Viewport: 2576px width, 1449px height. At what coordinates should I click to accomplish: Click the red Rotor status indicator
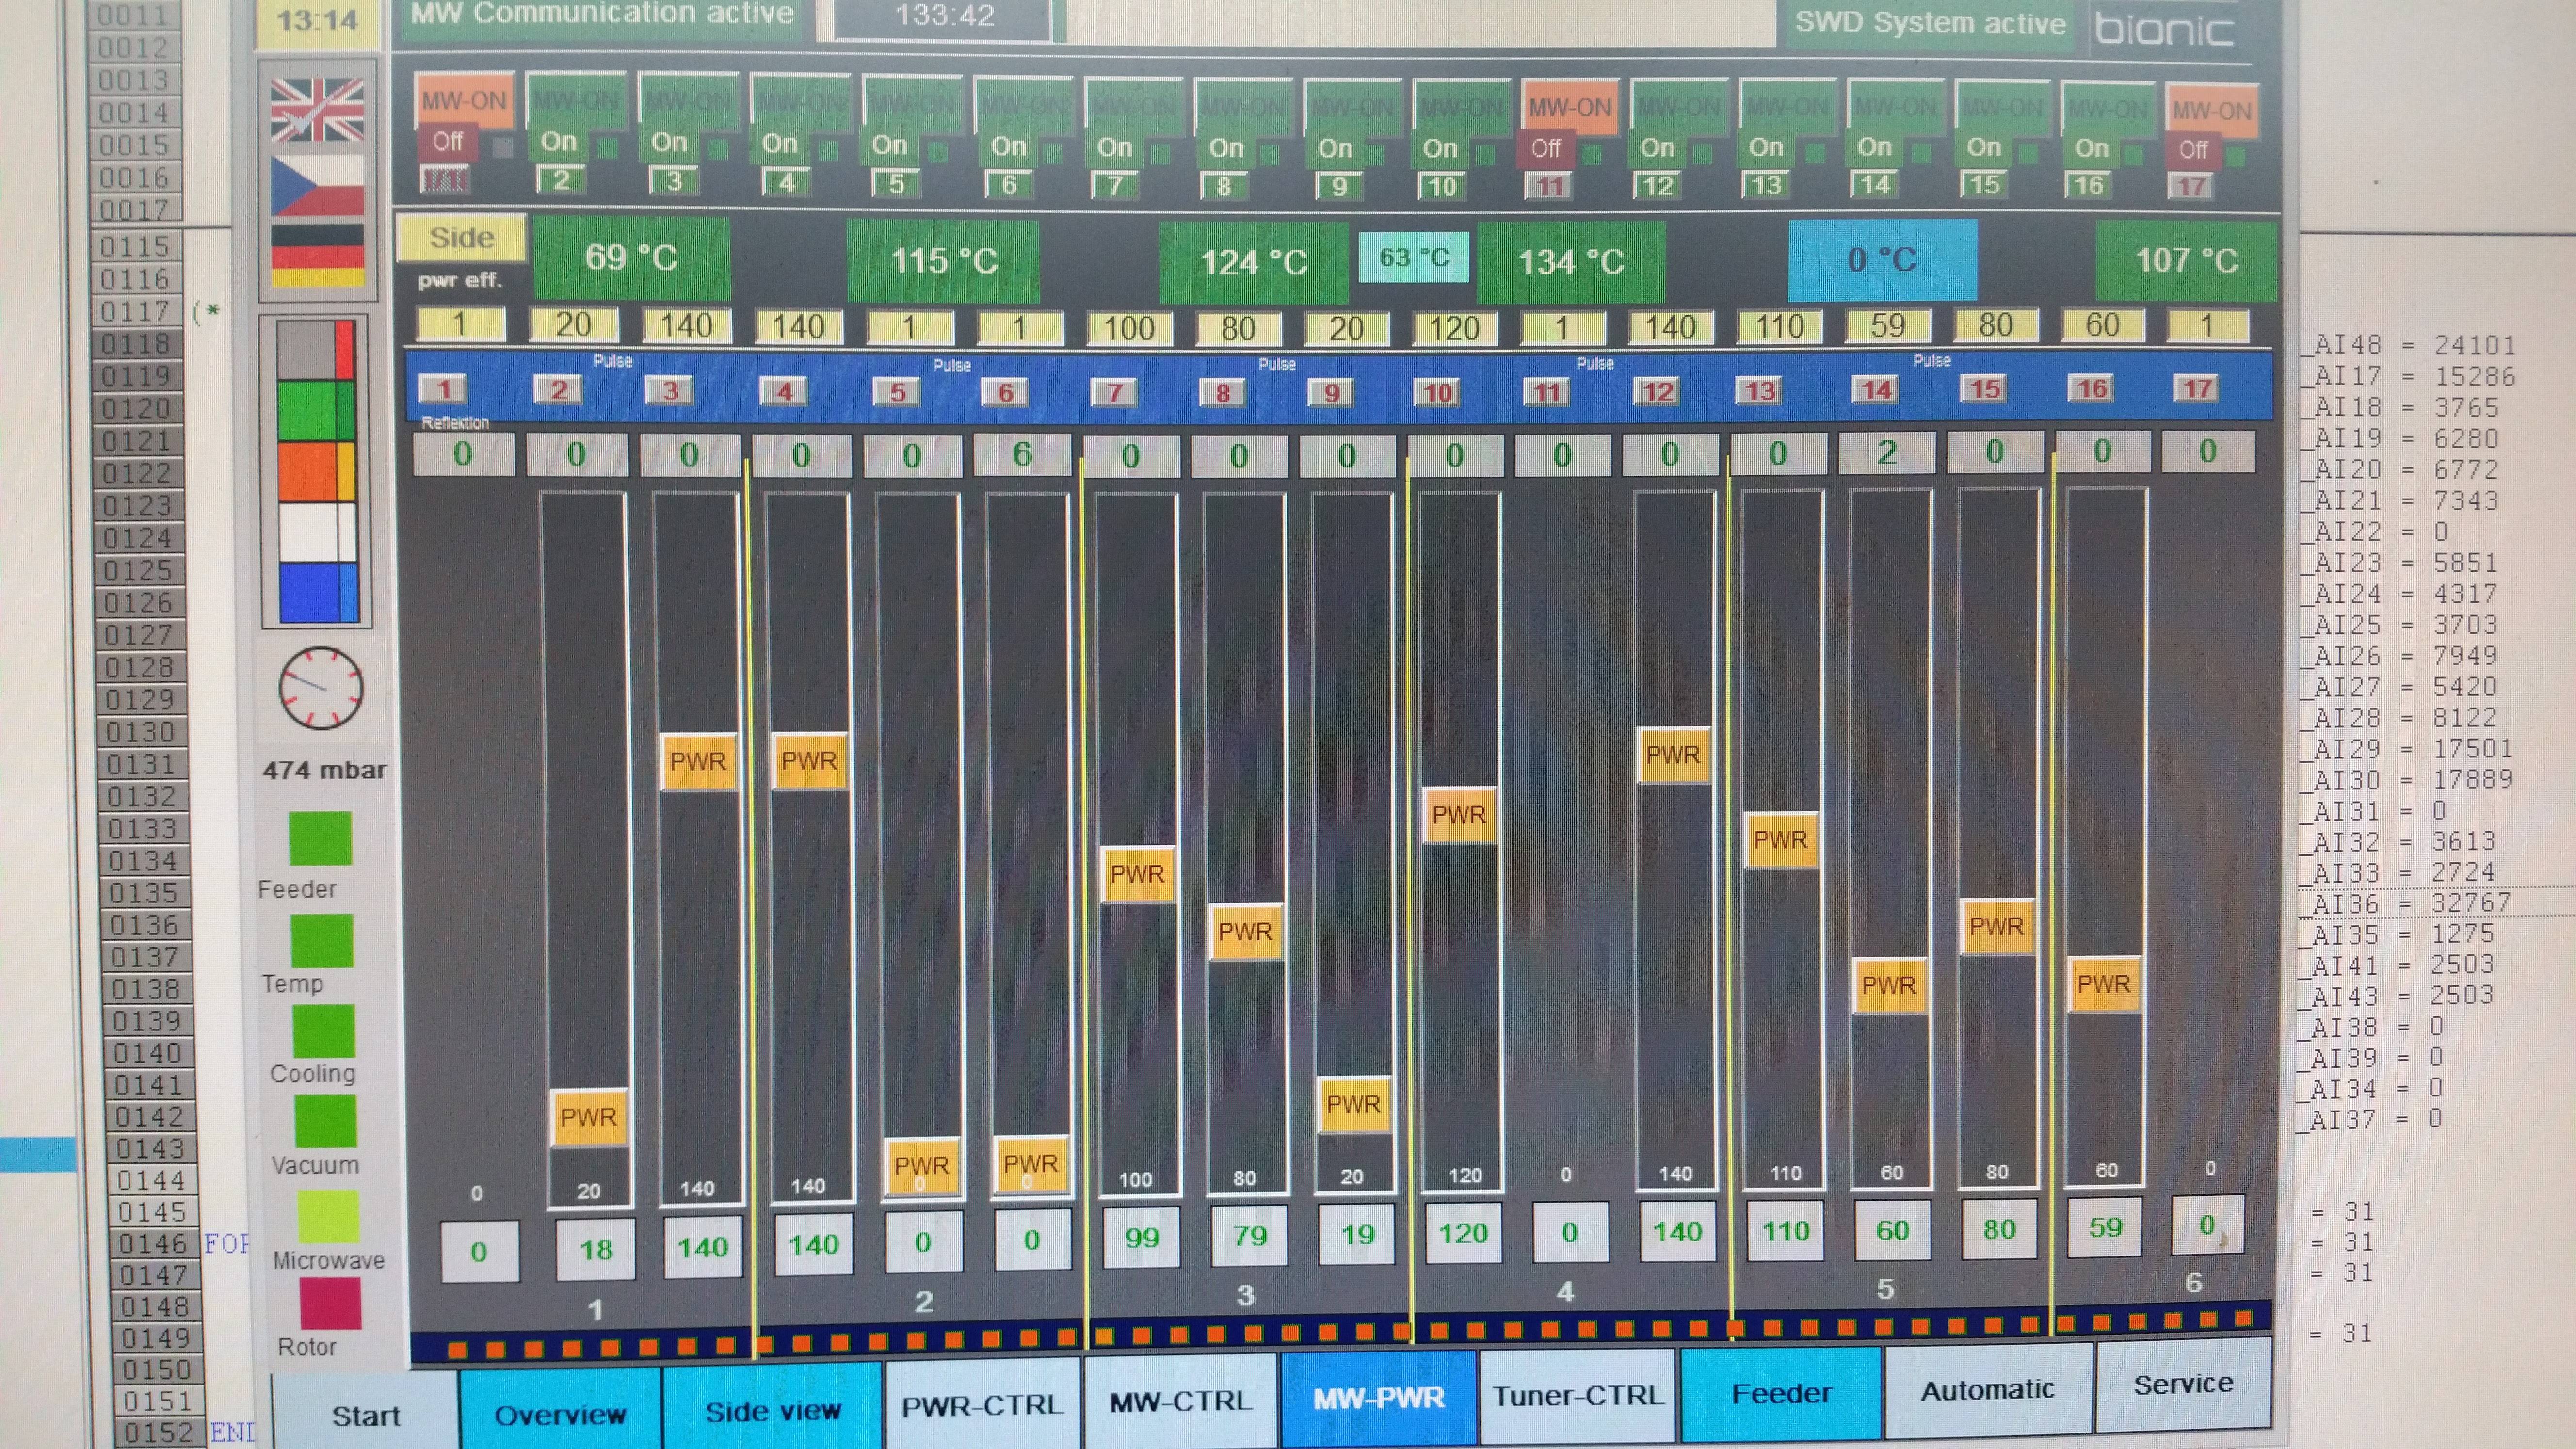pyautogui.click(x=329, y=1304)
